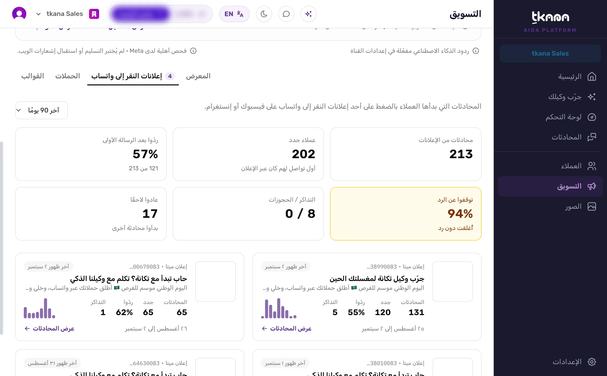Viewport: 607px width, 376px height.
Task: Go to الرئيسية home in sidebar
Action: (x=550, y=76)
